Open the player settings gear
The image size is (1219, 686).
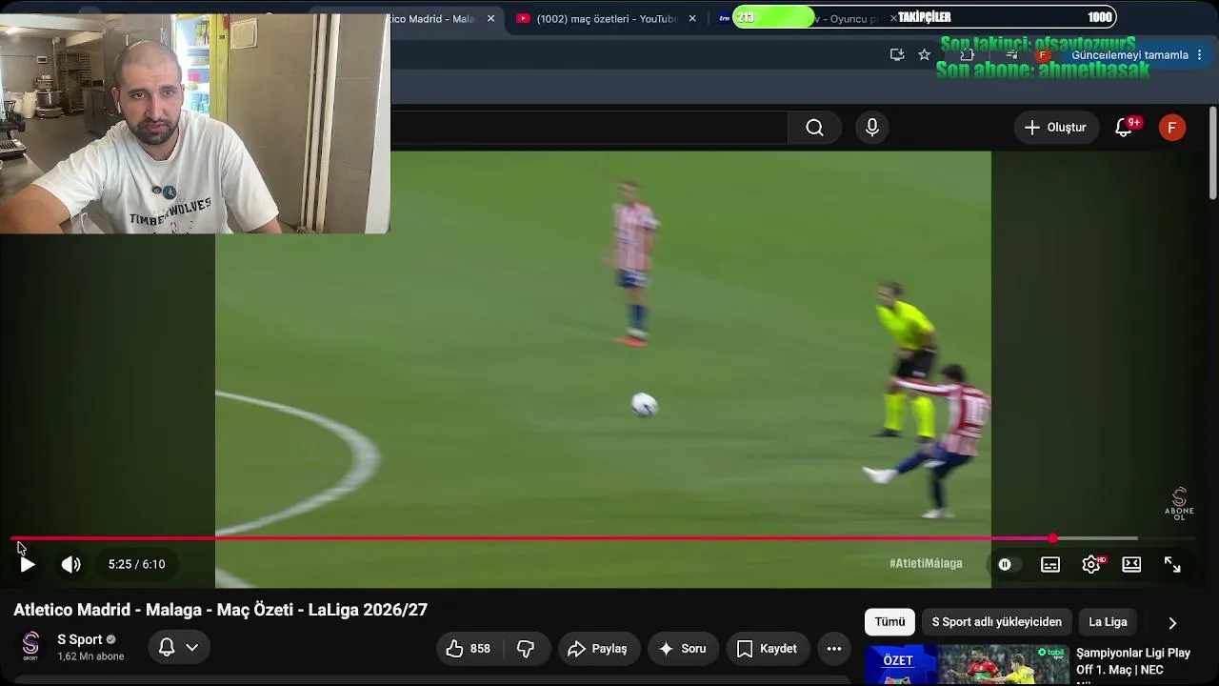(1091, 564)
